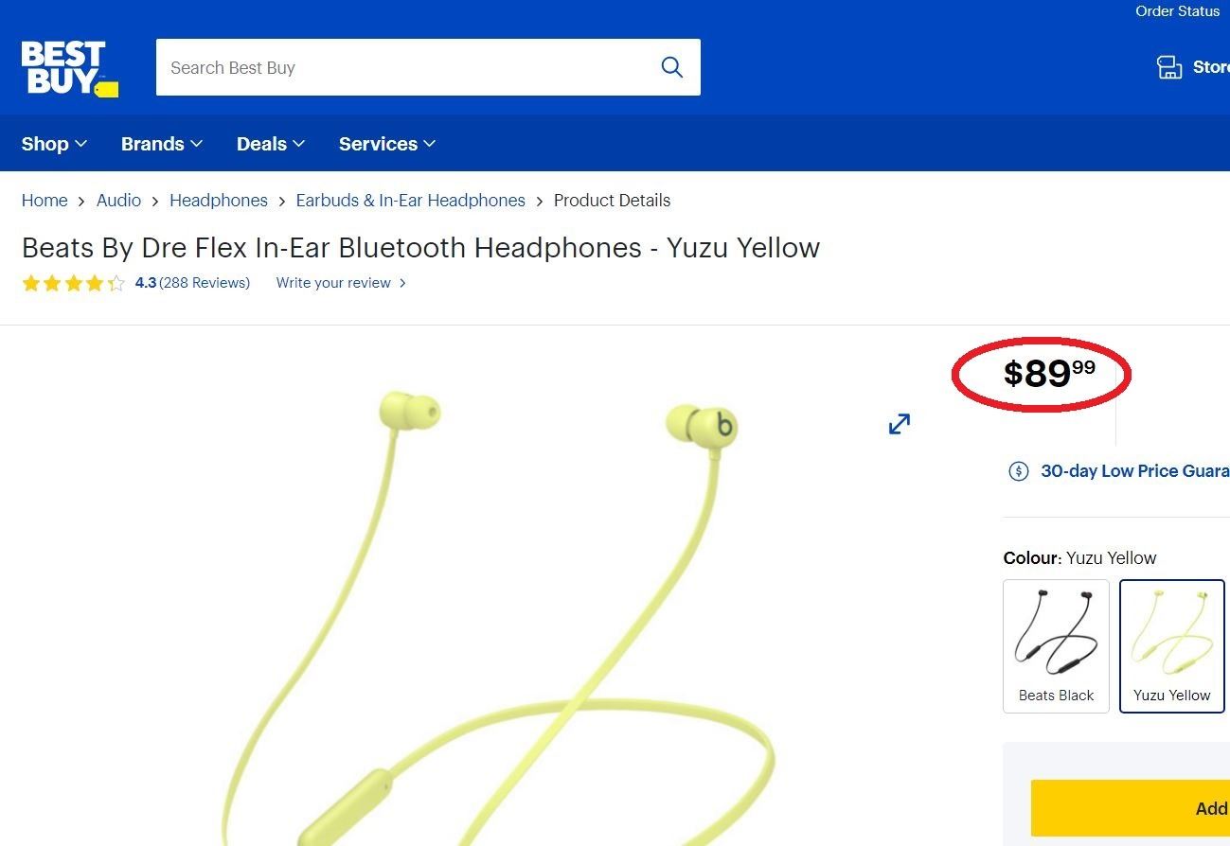The width and height of the screenshot is (1230, 846).
Task: Click Write your review link
Action: [333, 283]
